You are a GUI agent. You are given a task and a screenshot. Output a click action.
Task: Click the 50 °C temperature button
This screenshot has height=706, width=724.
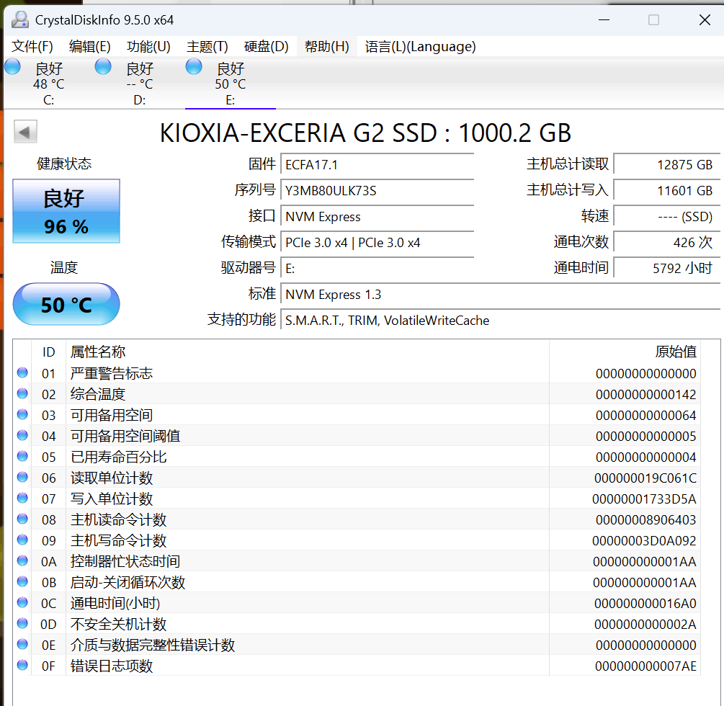tap(66, 304)
